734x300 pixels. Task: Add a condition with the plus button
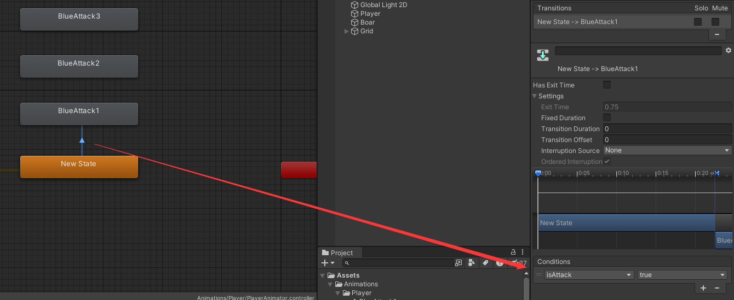click(x=703, y=288)
